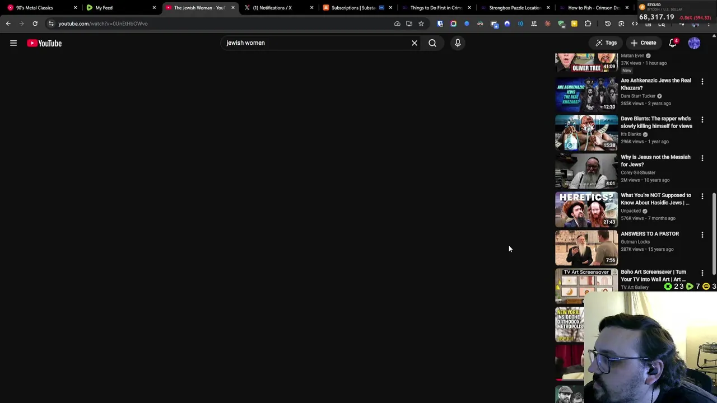Open title 'Boho Art Screensaver'
This screenshot has height=403, width=717.
[653, 275]
